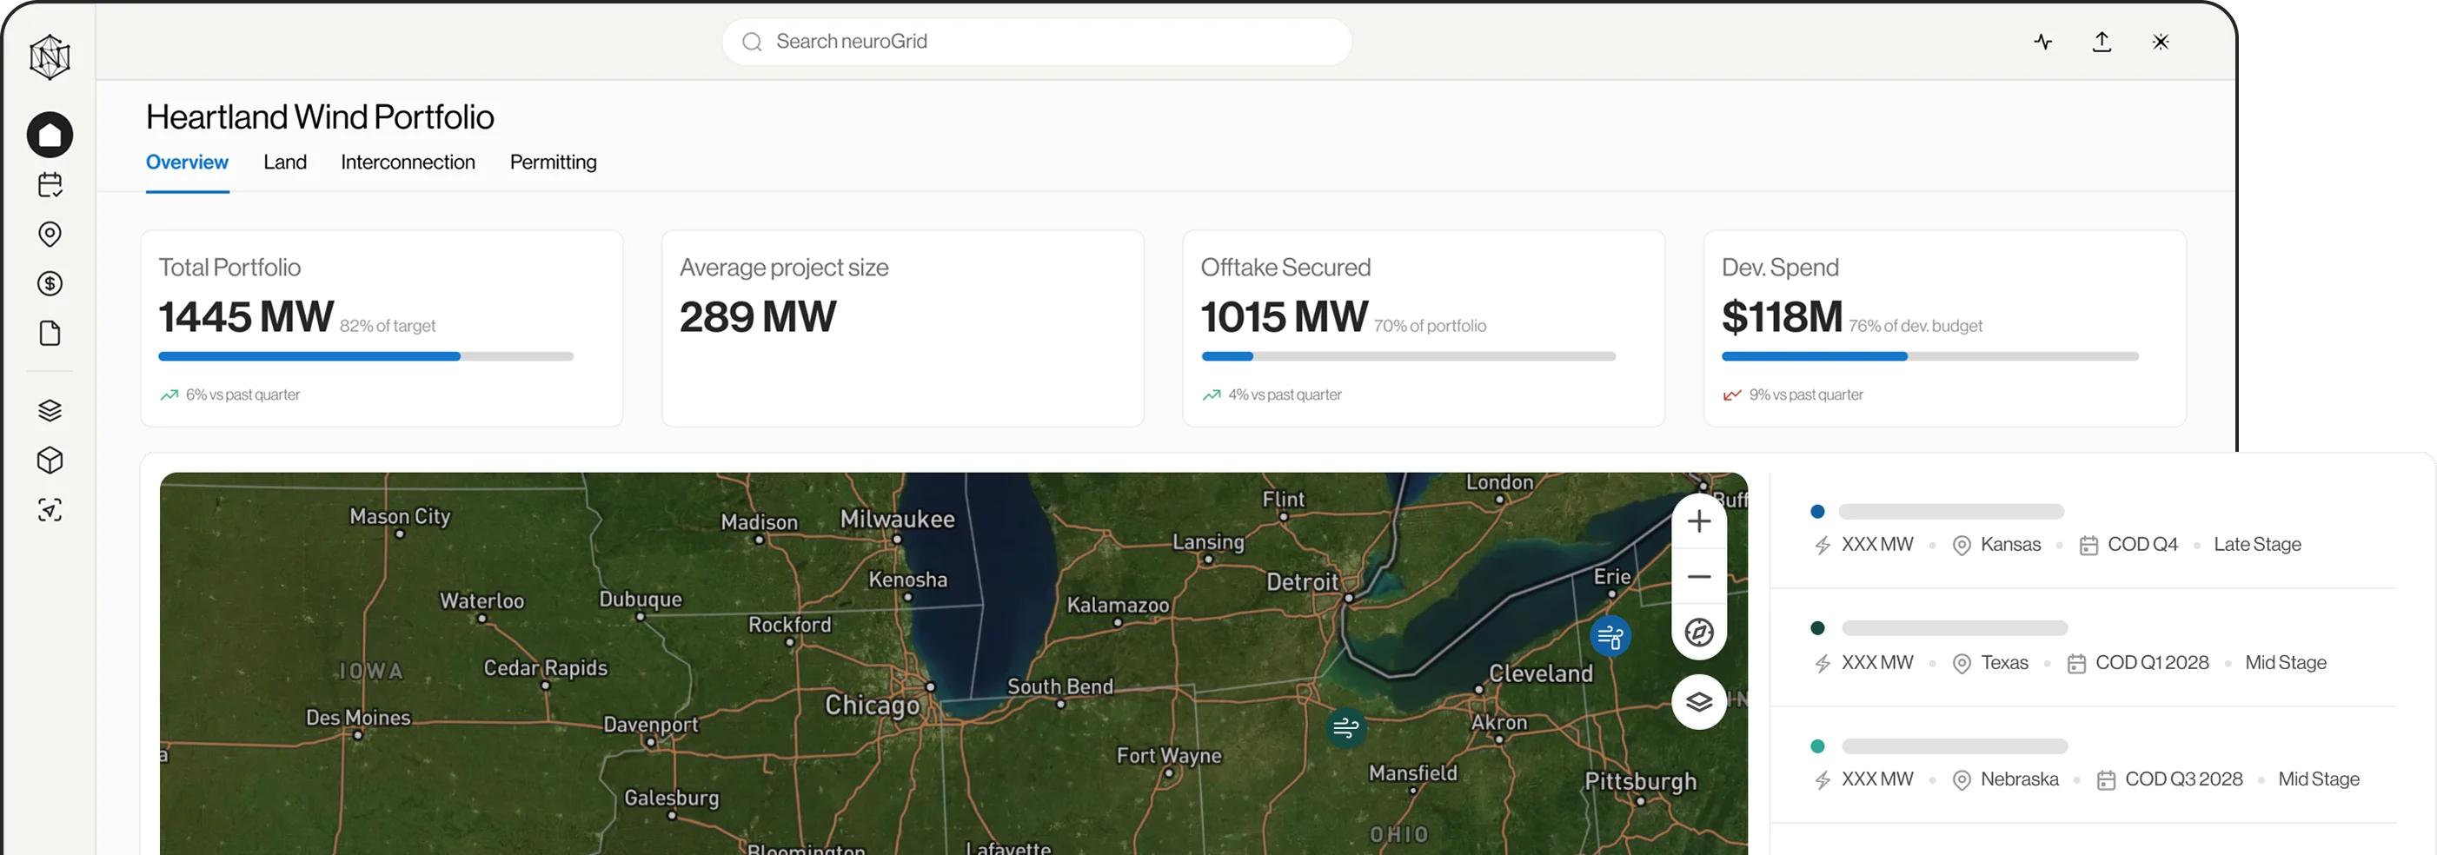Select wind project marker near Mansfield
This screenshot has width=2437, height=855.
tap(1345, 728)
